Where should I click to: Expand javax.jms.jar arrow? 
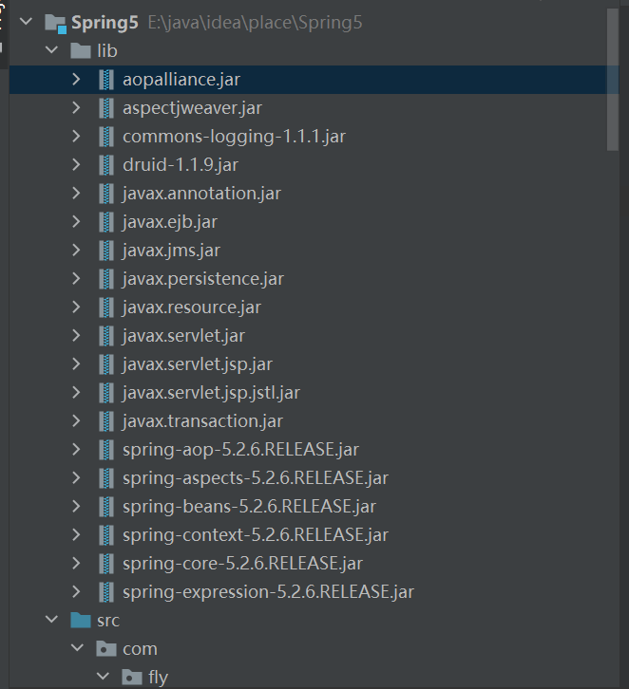pyautogui.click(x=76, y=250)
